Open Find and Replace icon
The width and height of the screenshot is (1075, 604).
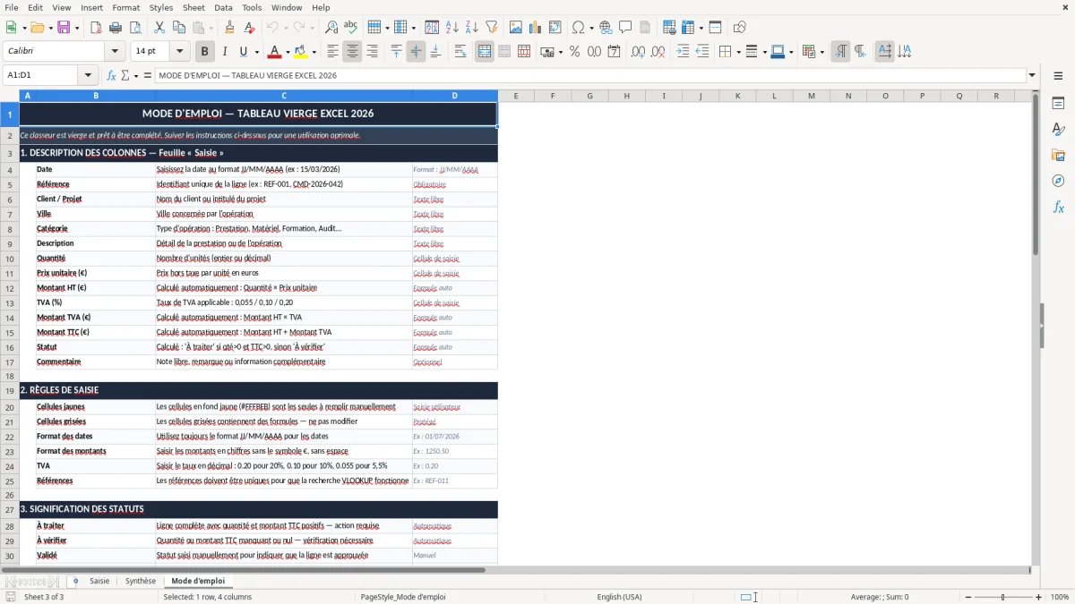331,28
